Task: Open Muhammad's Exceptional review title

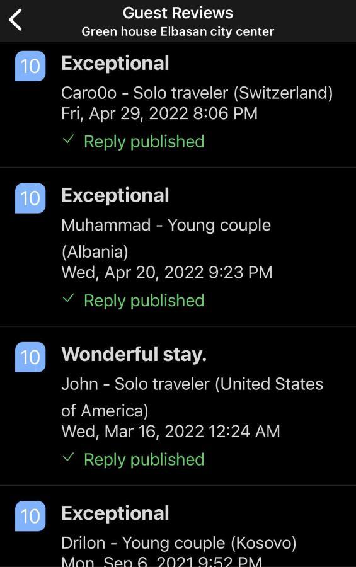Action: click(x=115, y=196)
